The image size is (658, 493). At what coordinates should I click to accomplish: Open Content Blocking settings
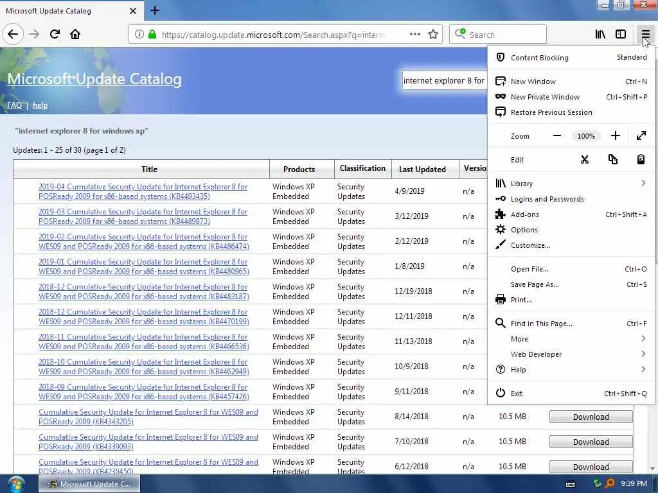tap(571, 57)
